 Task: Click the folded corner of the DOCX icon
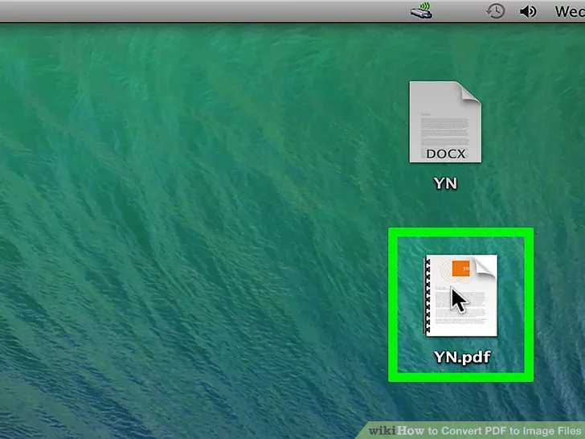(x=470, y=92)
